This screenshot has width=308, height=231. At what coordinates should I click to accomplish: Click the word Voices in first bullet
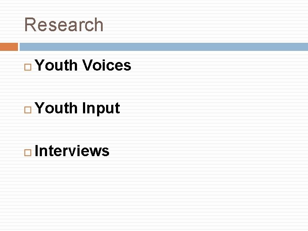point(107,65)
